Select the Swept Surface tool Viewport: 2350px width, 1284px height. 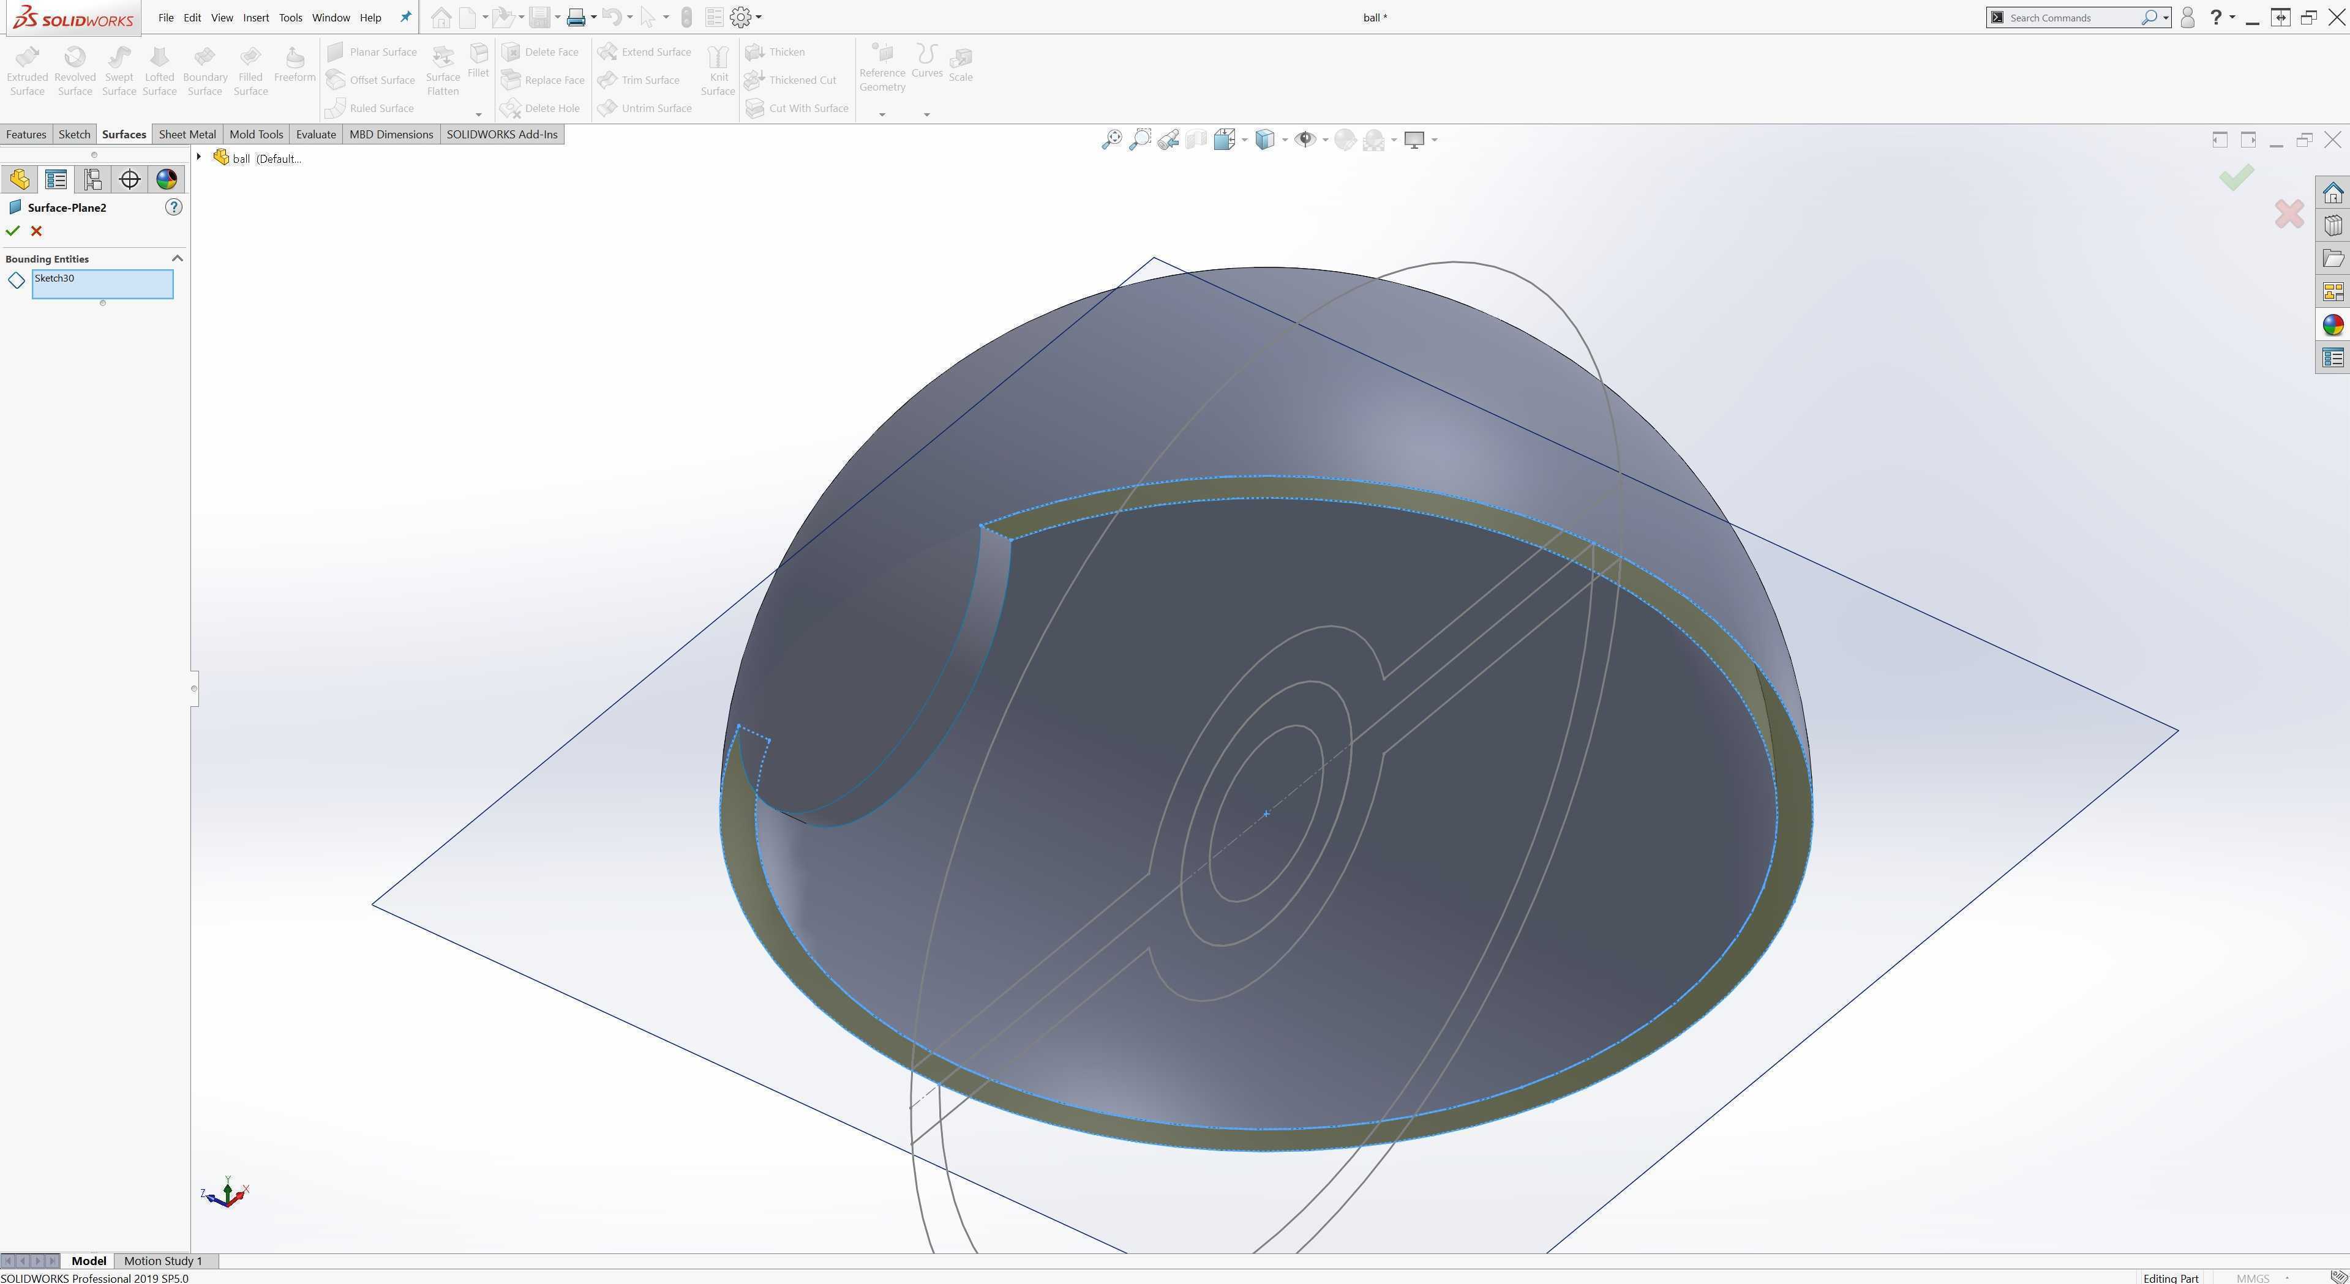pyautogui.click(x=119, y=70)
